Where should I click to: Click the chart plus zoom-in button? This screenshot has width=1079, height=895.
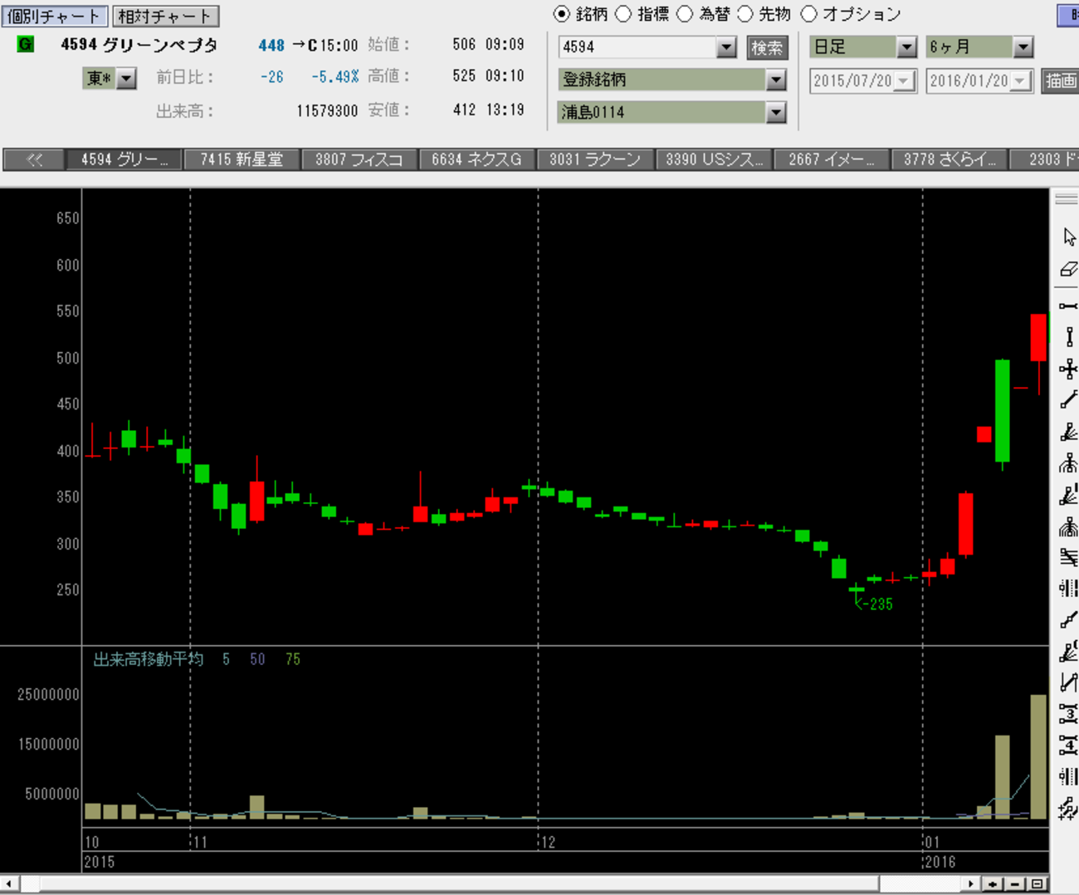point(993,884)
